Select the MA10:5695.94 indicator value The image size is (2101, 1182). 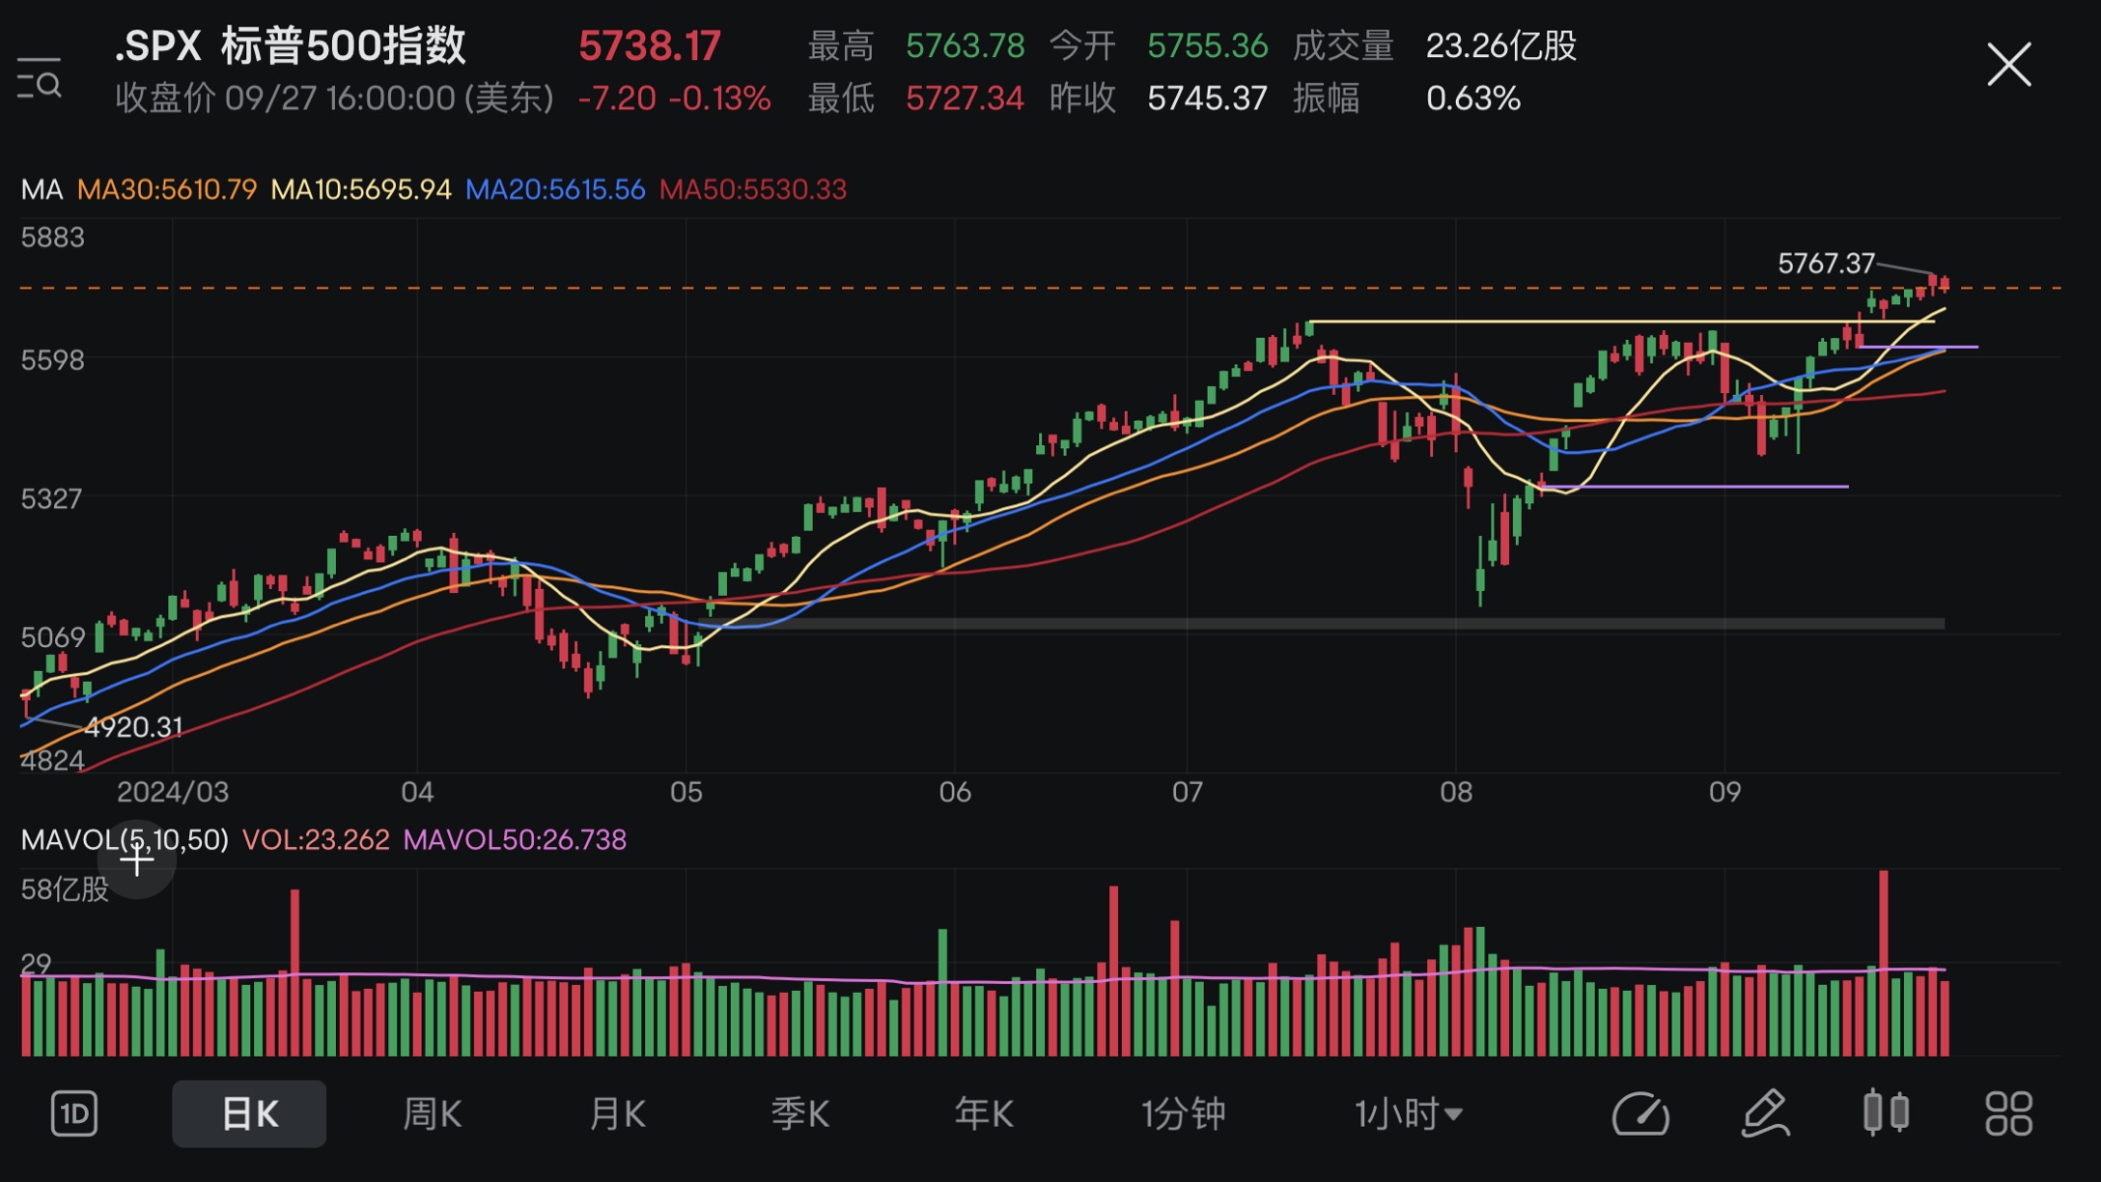[361, 189]
